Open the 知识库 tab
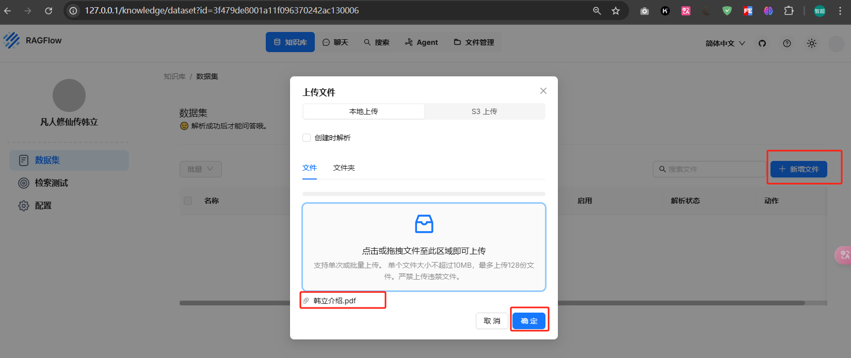 [x=290, y=42]
